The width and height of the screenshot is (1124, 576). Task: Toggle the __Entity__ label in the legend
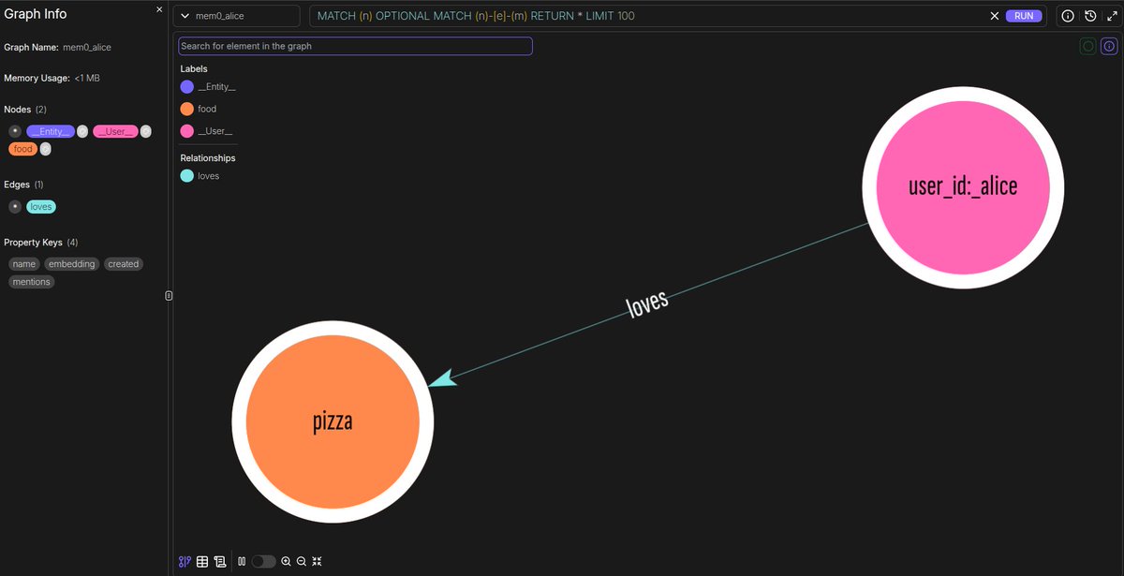(208, 86)
